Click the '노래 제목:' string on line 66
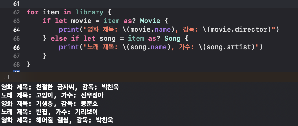Viewport: 298px width, 126px height. (x=103, y=47)
